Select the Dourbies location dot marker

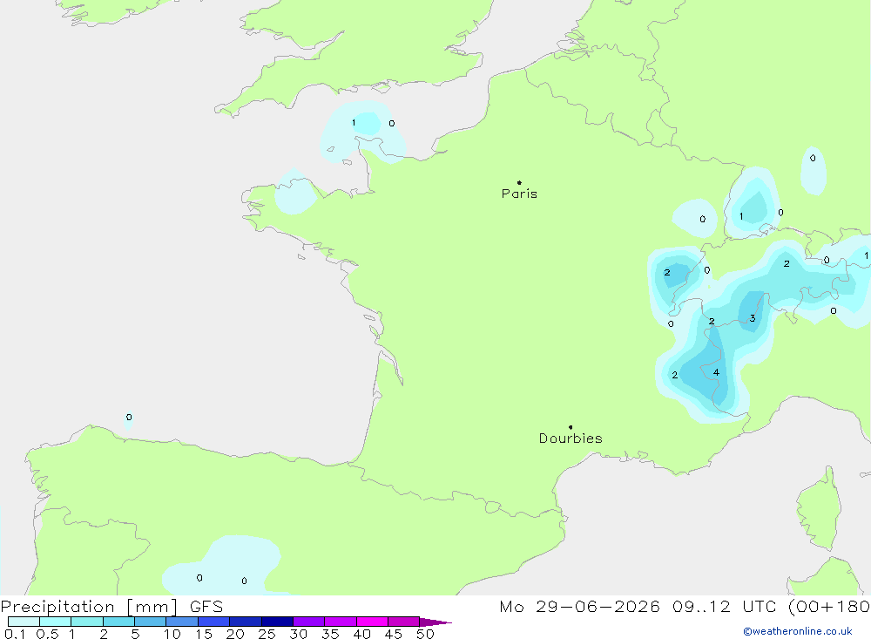[571, 427]
